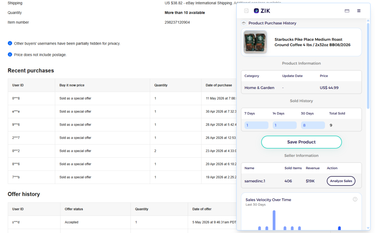
Task: Click the Save Product button
Action: [x=301, y=142]
